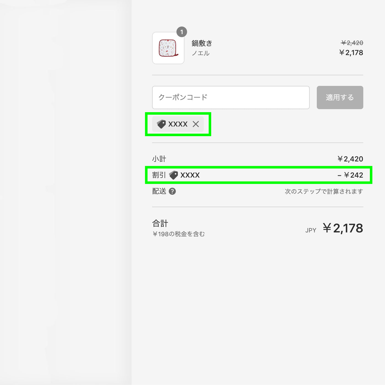Click the 鍋敷き product name

pos(202,43)
